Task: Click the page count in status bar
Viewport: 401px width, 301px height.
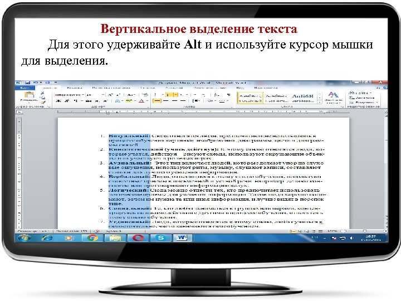Action: click(33, 231)
